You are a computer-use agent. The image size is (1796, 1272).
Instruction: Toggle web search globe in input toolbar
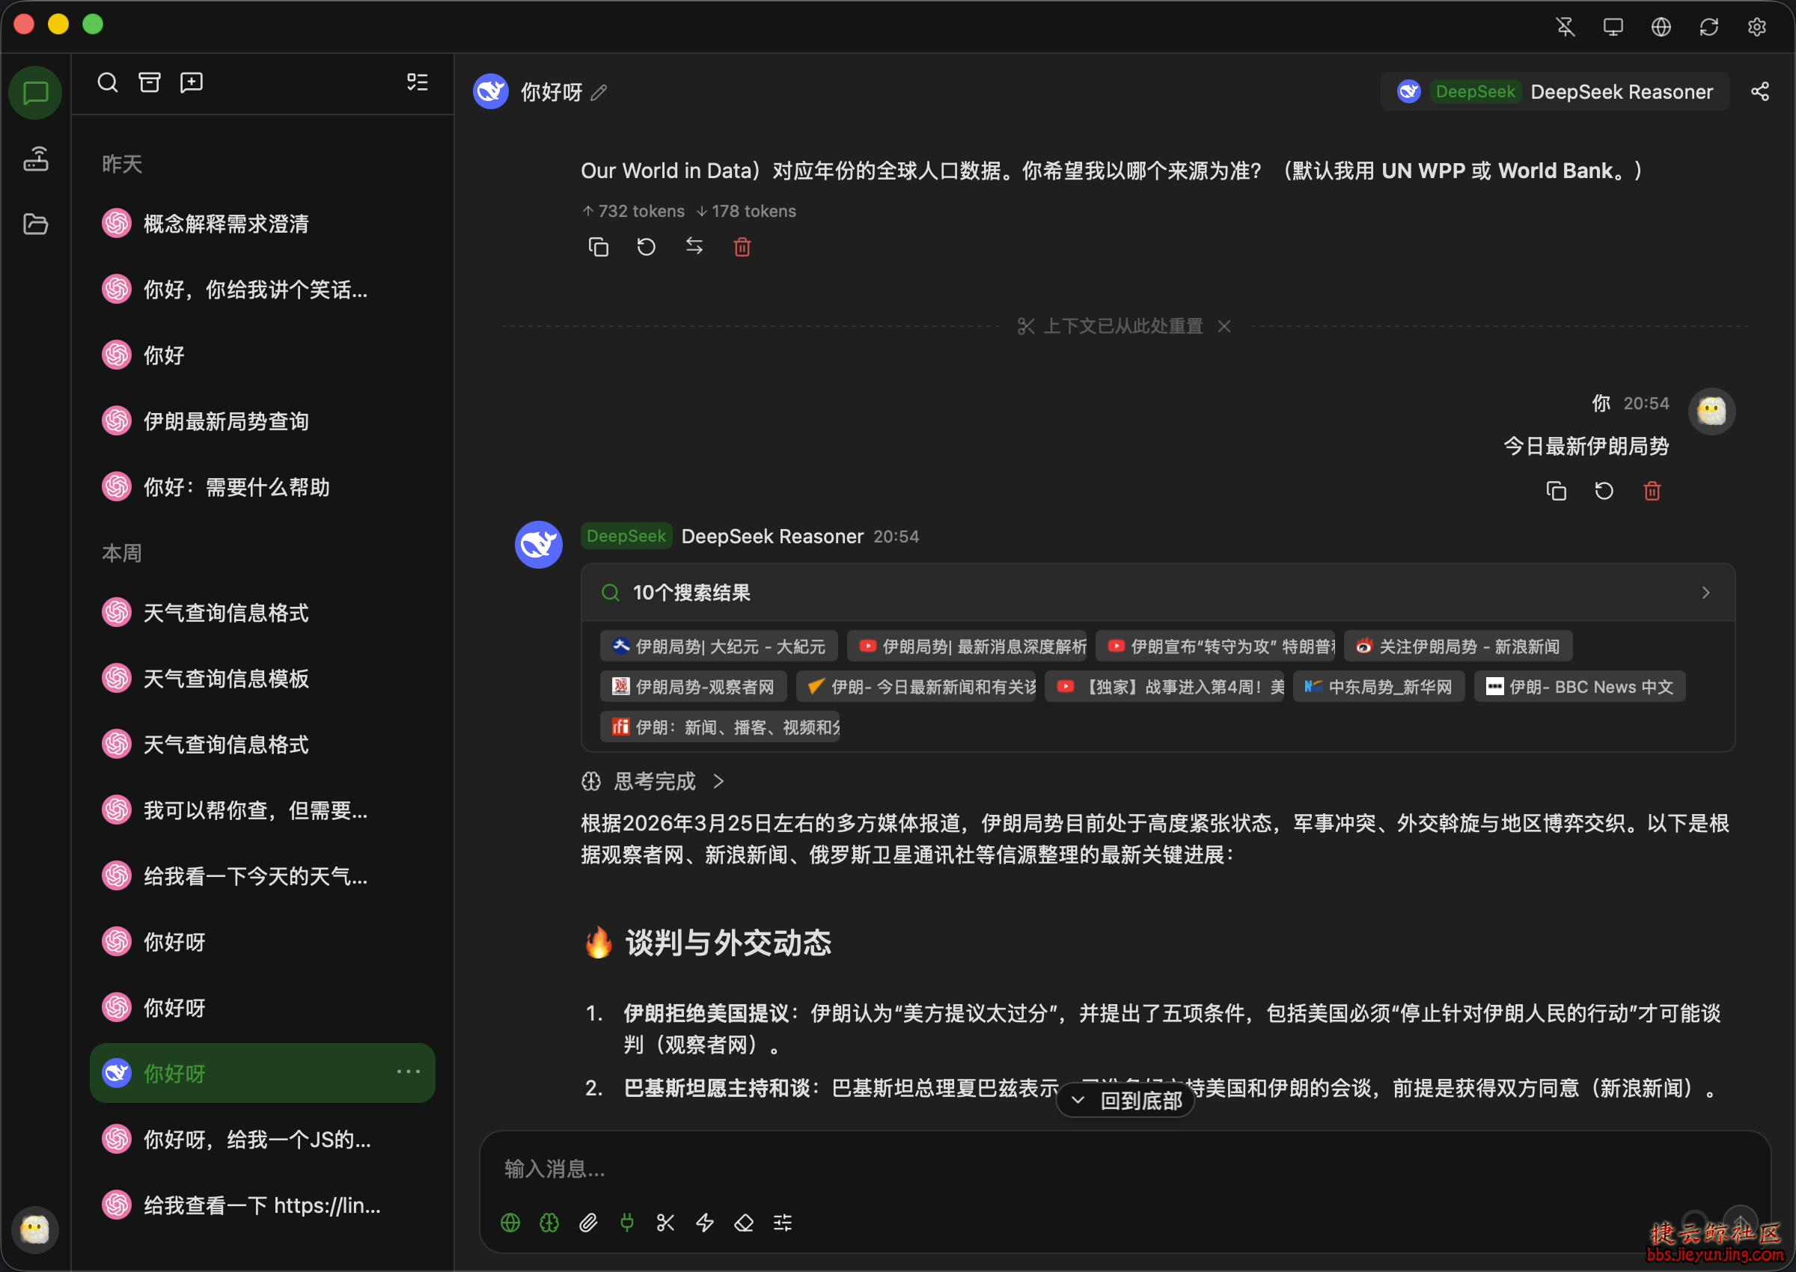510,1223
